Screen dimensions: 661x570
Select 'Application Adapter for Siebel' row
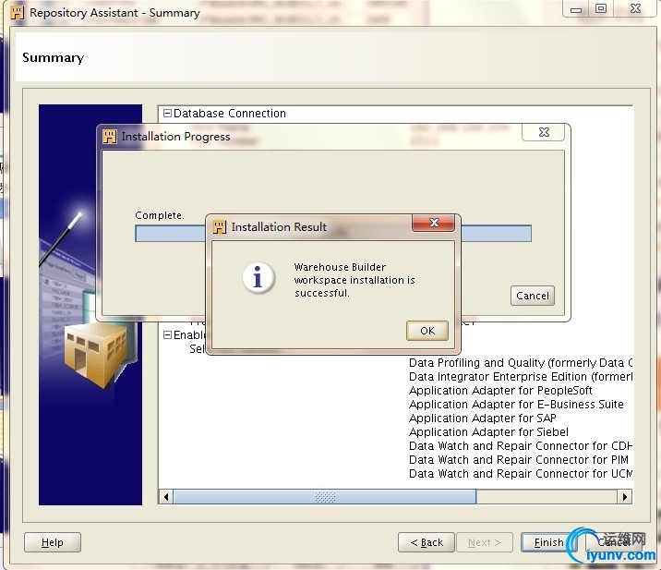click(x=488, y=432)
